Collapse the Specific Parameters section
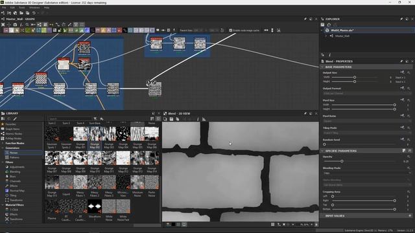The height and width of the screenshot is (233, 415). click(322, 151)
